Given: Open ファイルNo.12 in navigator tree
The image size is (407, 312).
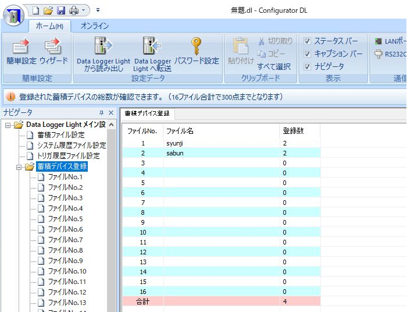Looking at the screenshot, I should (67, 292).
